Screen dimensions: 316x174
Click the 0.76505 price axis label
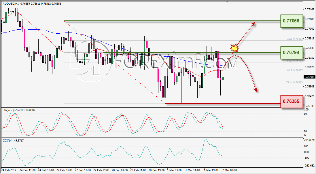[309, 87]
